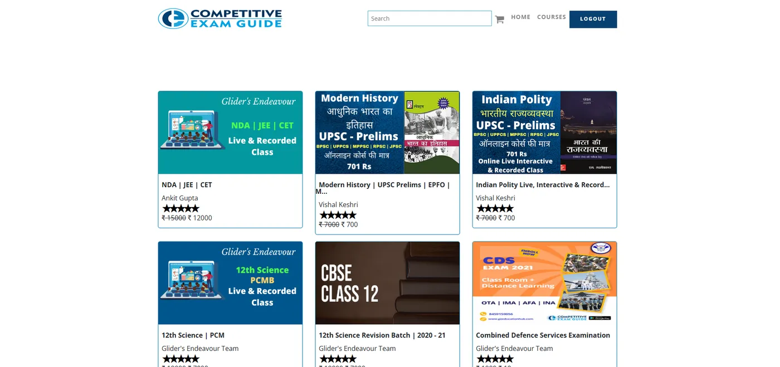
Task: Click Vishal Keshri under Indian Polity course
Action: coord(495,198)
